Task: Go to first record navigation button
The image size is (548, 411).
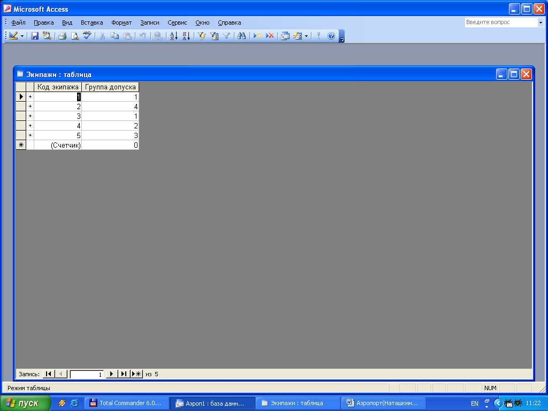Action: [x=49, y=374]
